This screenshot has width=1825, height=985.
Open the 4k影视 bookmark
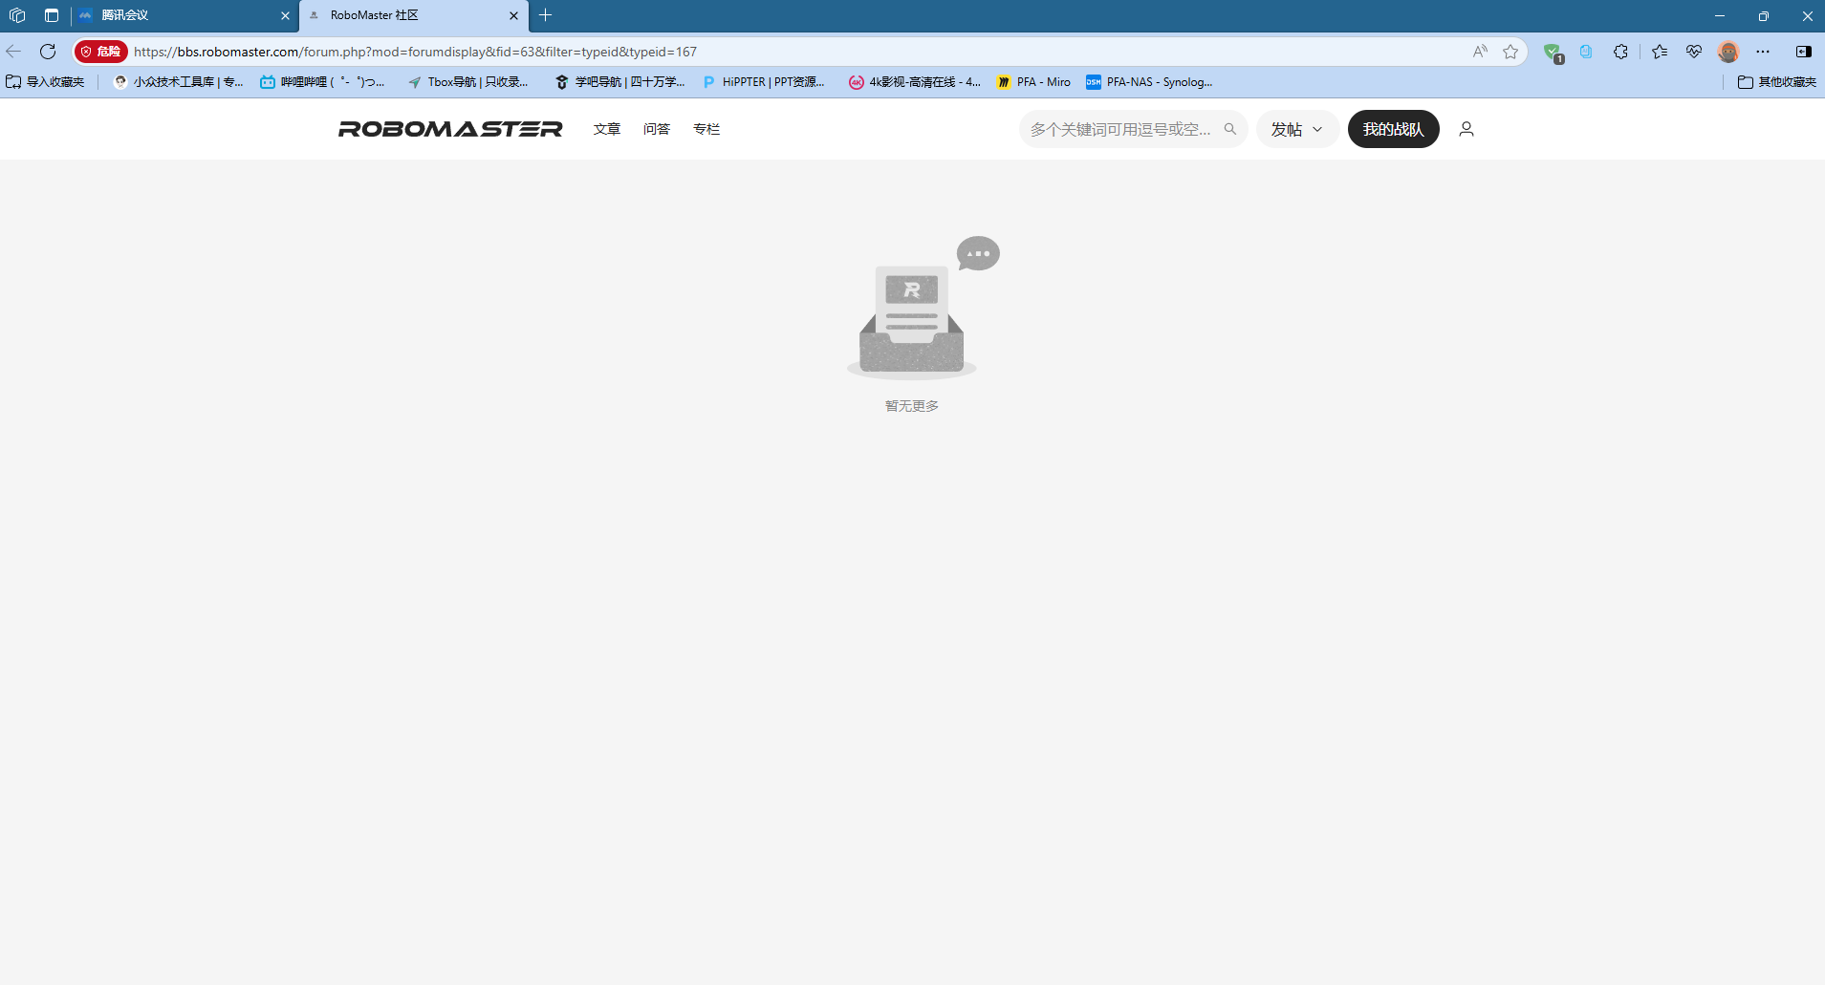point(915,82)
